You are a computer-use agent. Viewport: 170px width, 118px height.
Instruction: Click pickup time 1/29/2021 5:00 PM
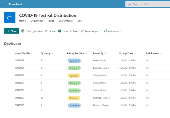click(x=128, y=68)
